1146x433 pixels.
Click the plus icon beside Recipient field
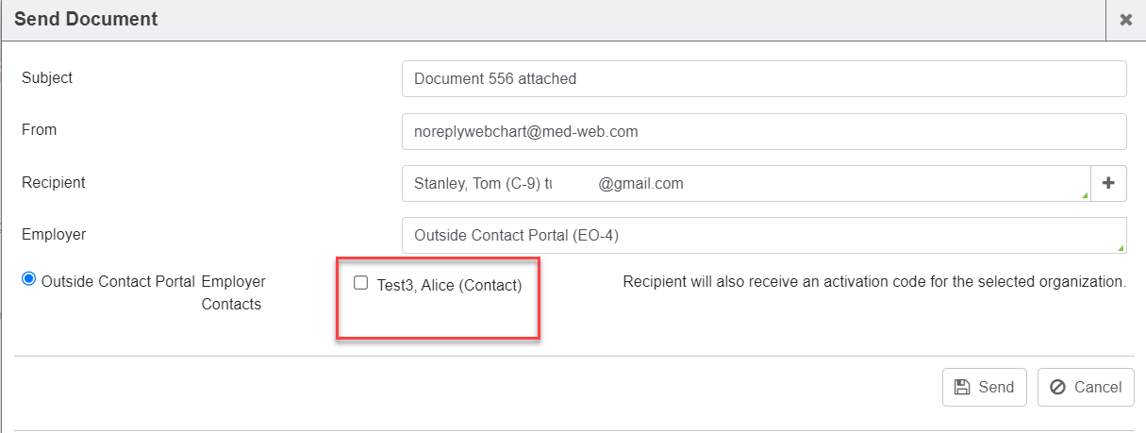click(1108, 184)
